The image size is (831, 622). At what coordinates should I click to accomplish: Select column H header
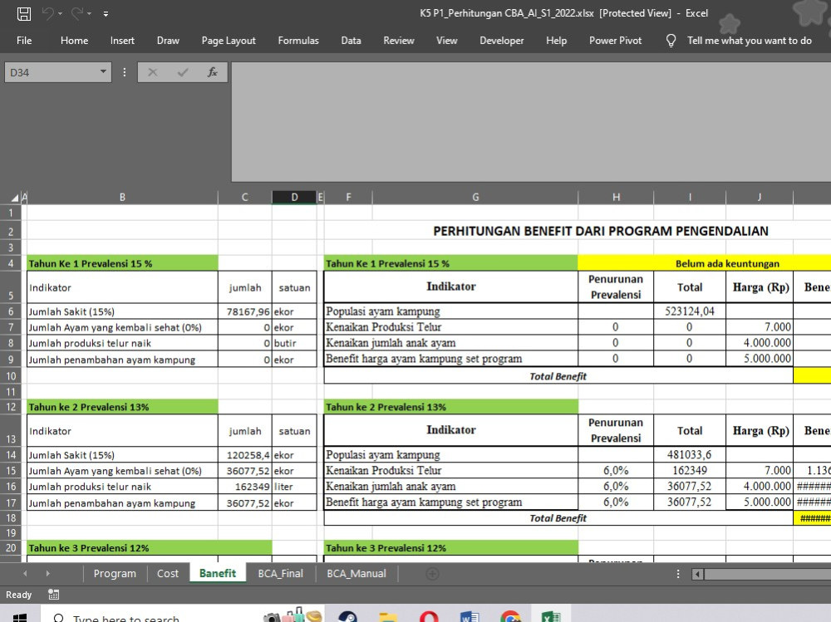click(616, 197)
